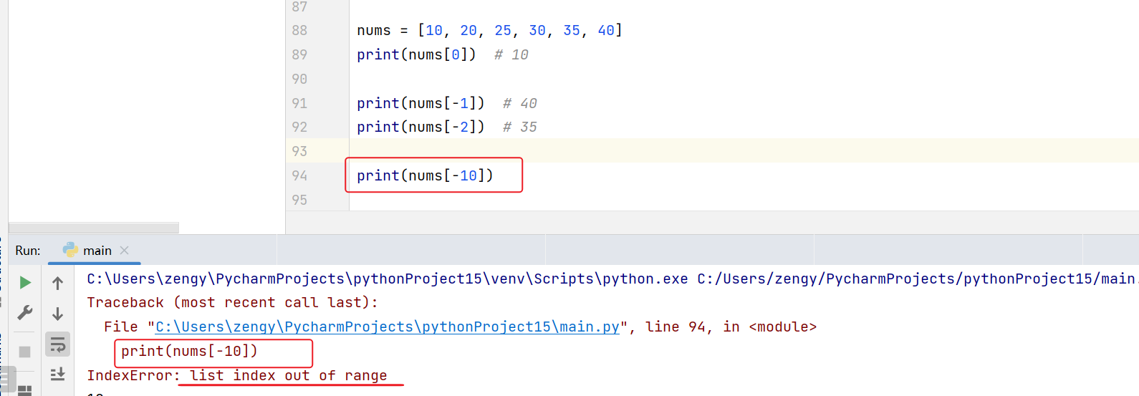
Task: Rerun main with the green play icon
Action: (x=25, y=283)
